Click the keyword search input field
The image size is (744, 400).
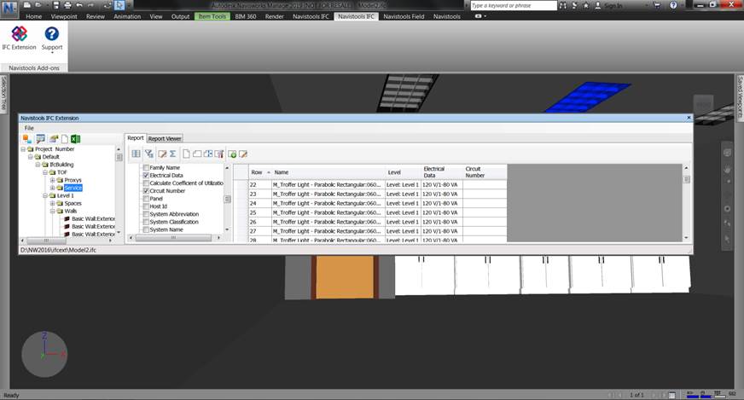(x=514, y=6)
